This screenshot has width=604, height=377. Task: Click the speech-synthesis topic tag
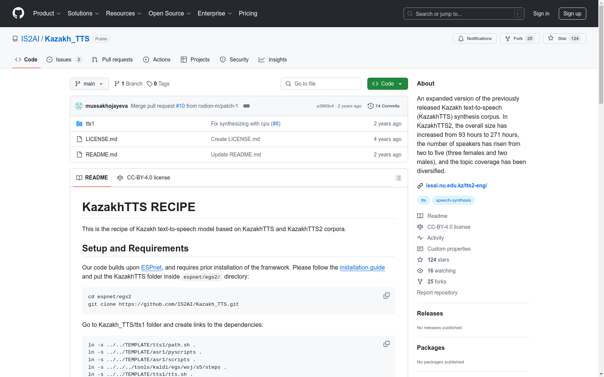pos(453,200)
